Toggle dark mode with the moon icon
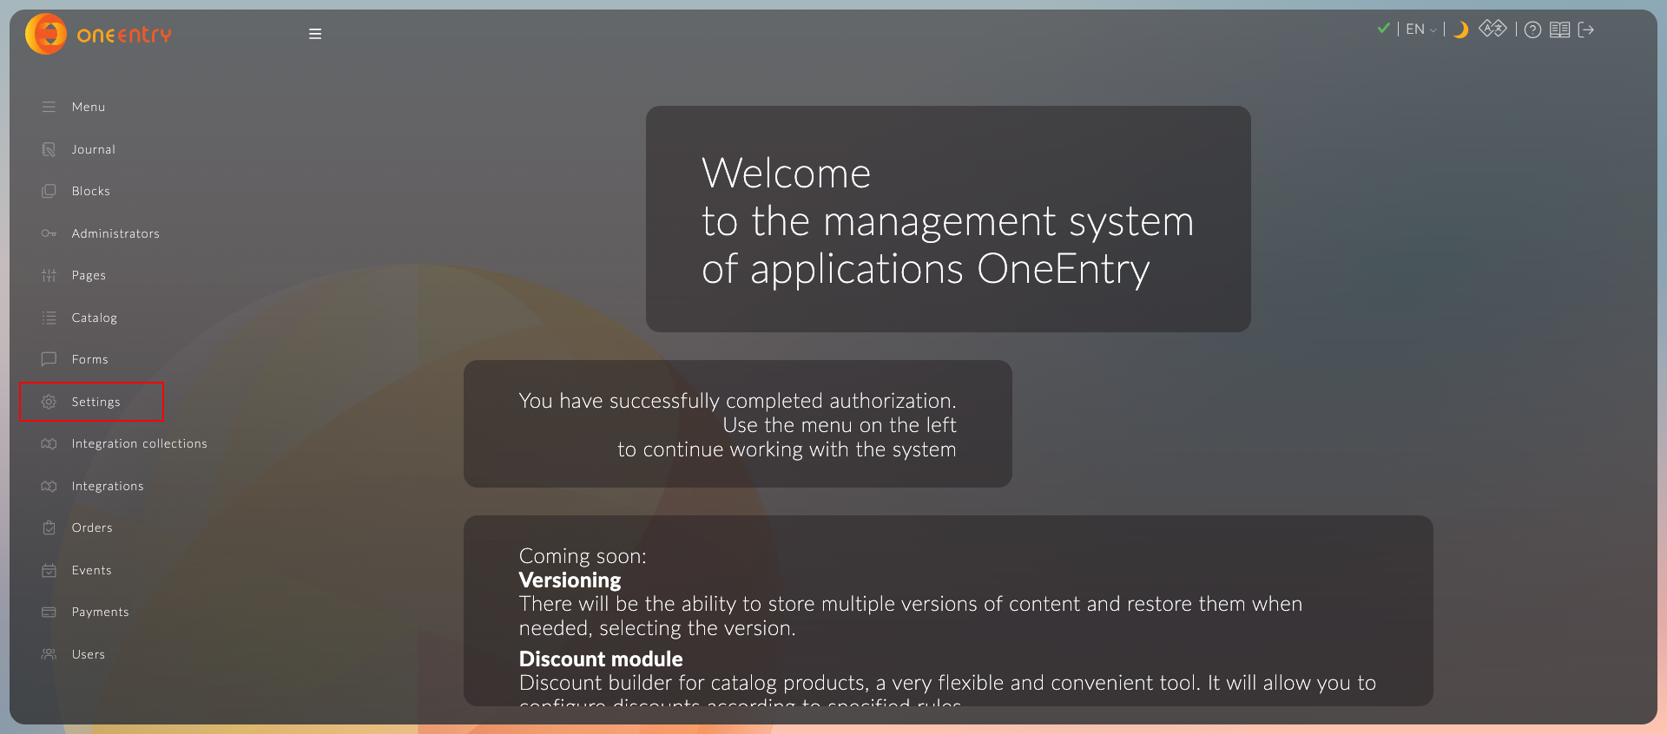1667x734 pixels. click(1461, 29)
